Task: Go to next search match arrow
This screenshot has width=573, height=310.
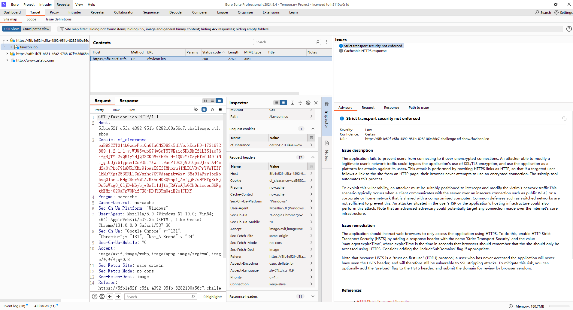Action: click(118, 296)
